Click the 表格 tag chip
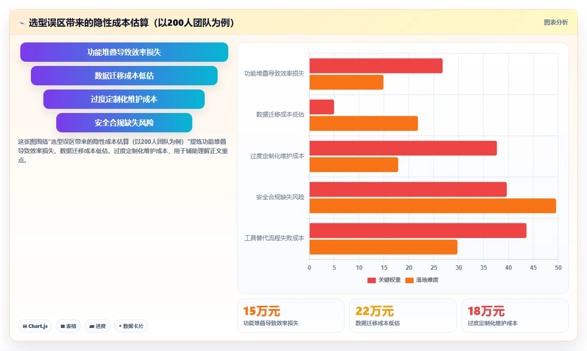The image size is (587, 351). point(68,326)
